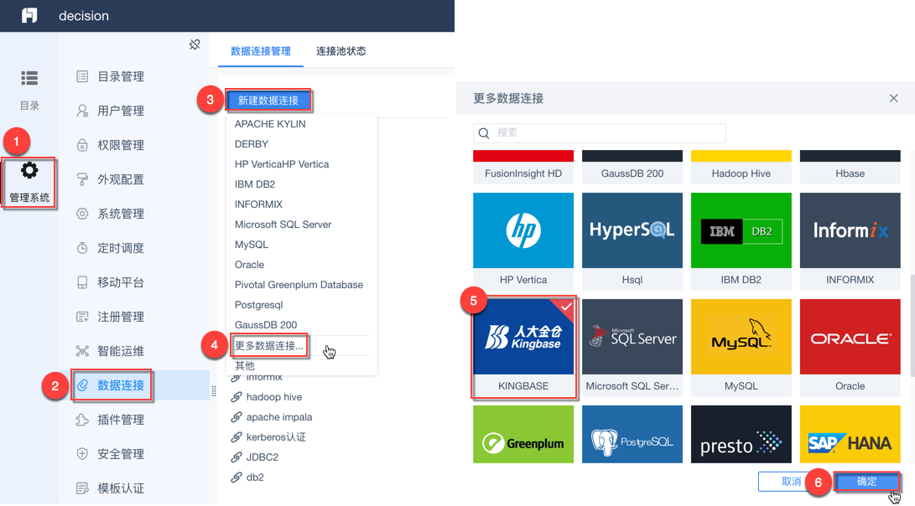This screenshot has width=915, height=506.
Task: Switch to the 连接池状态 tab
Action: point(341,51)
